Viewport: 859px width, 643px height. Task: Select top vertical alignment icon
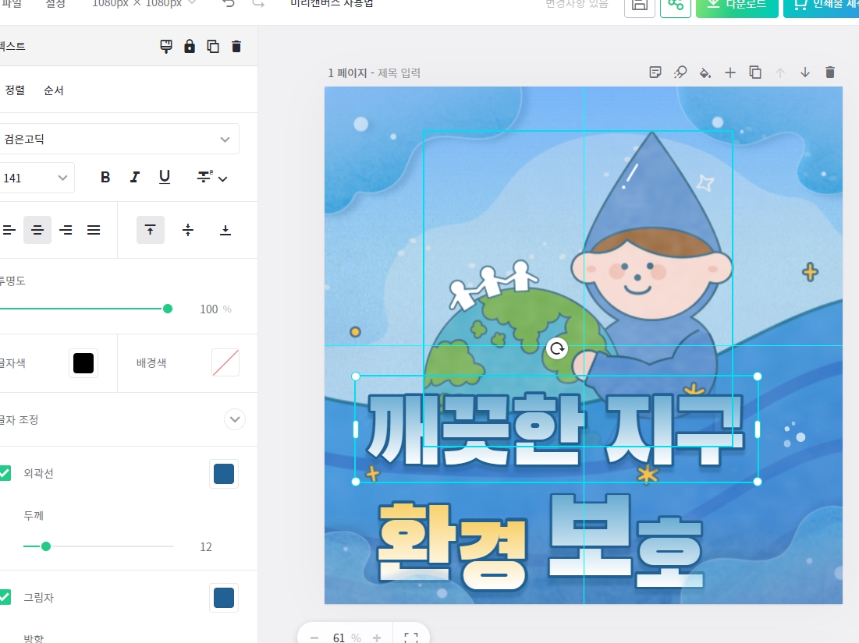point(151,230)
